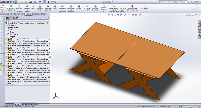
Task: Open dropdown arrow next to Undo
Action: [x=42, y=2]
